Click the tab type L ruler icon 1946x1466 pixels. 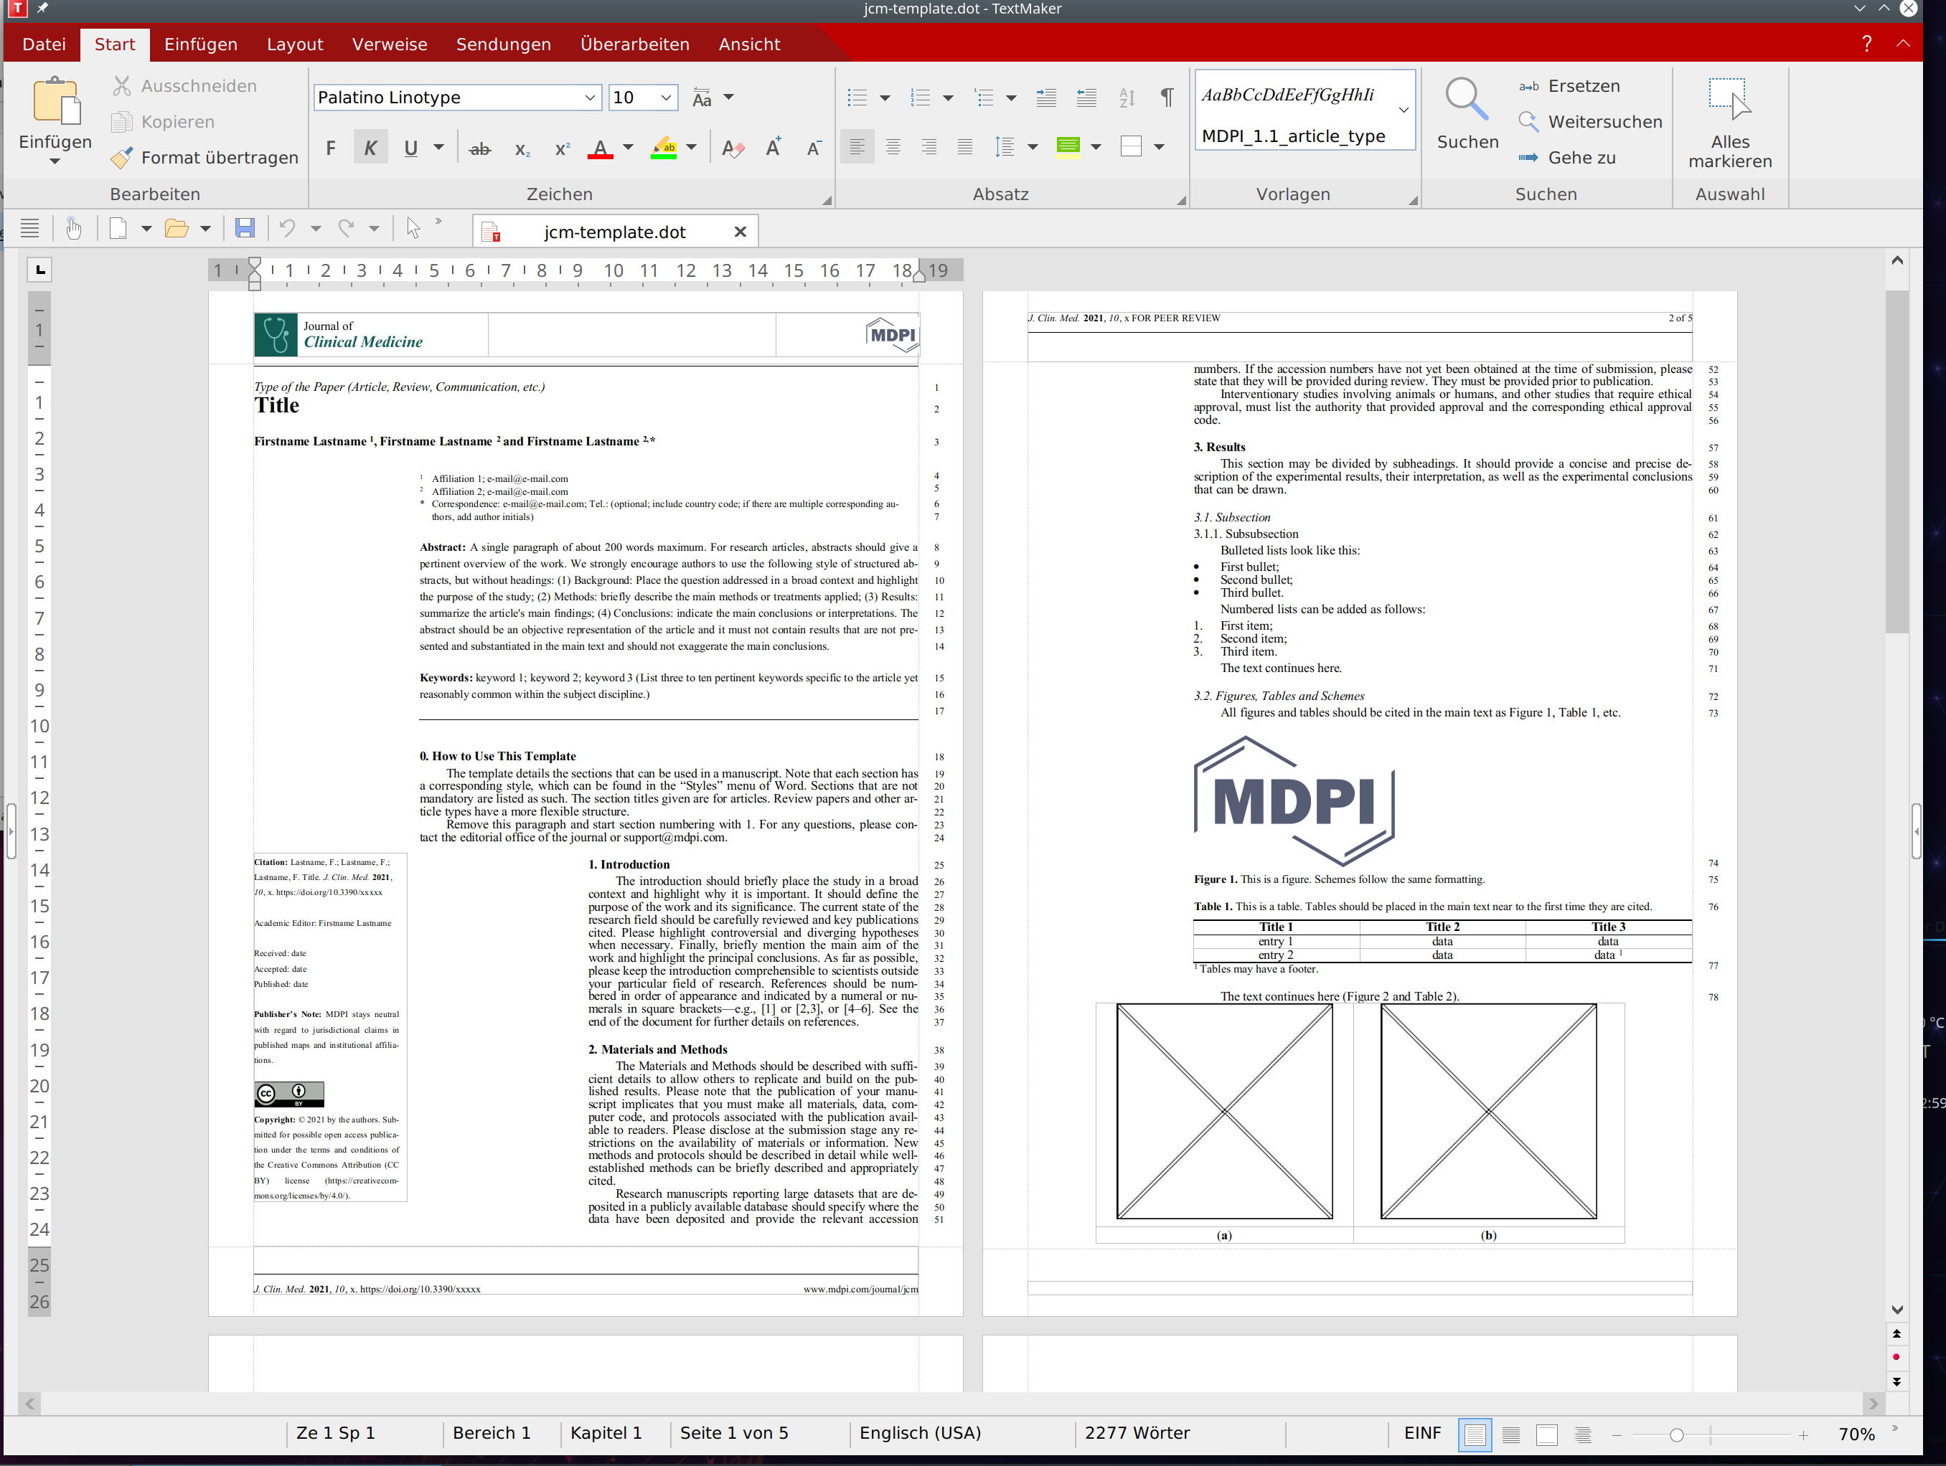[x=39, y=270]
